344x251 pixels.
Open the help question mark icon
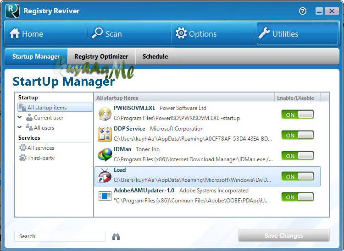pos(303,11)
